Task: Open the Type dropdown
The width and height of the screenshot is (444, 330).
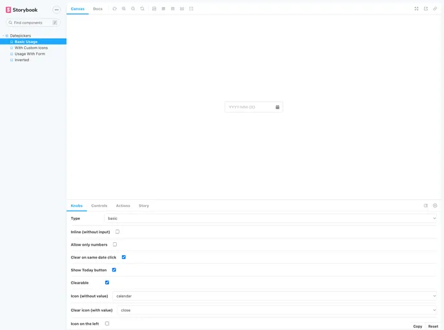Action: coord(270,218)
